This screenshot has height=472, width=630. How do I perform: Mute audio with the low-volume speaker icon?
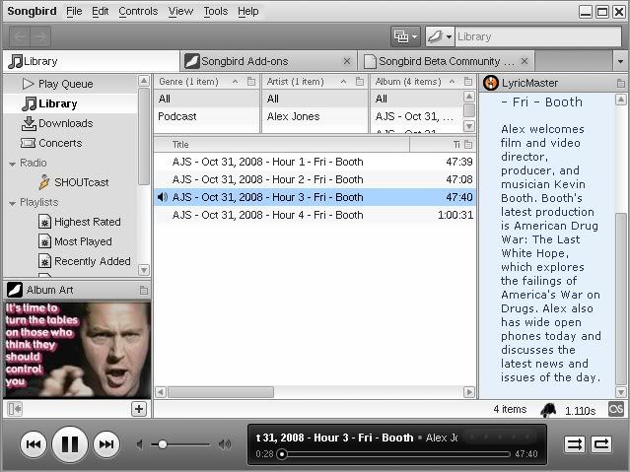pos(139,444)
